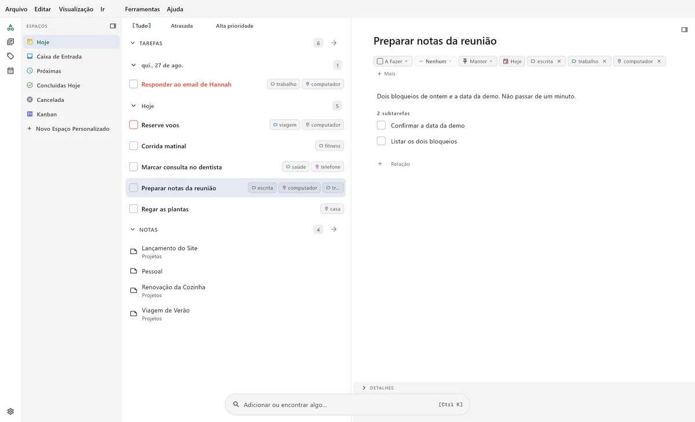Click the telefone tag on dentist task

[328, 167]
